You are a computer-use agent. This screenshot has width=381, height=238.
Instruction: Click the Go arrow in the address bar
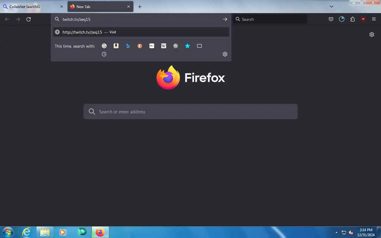pos(225,19)
